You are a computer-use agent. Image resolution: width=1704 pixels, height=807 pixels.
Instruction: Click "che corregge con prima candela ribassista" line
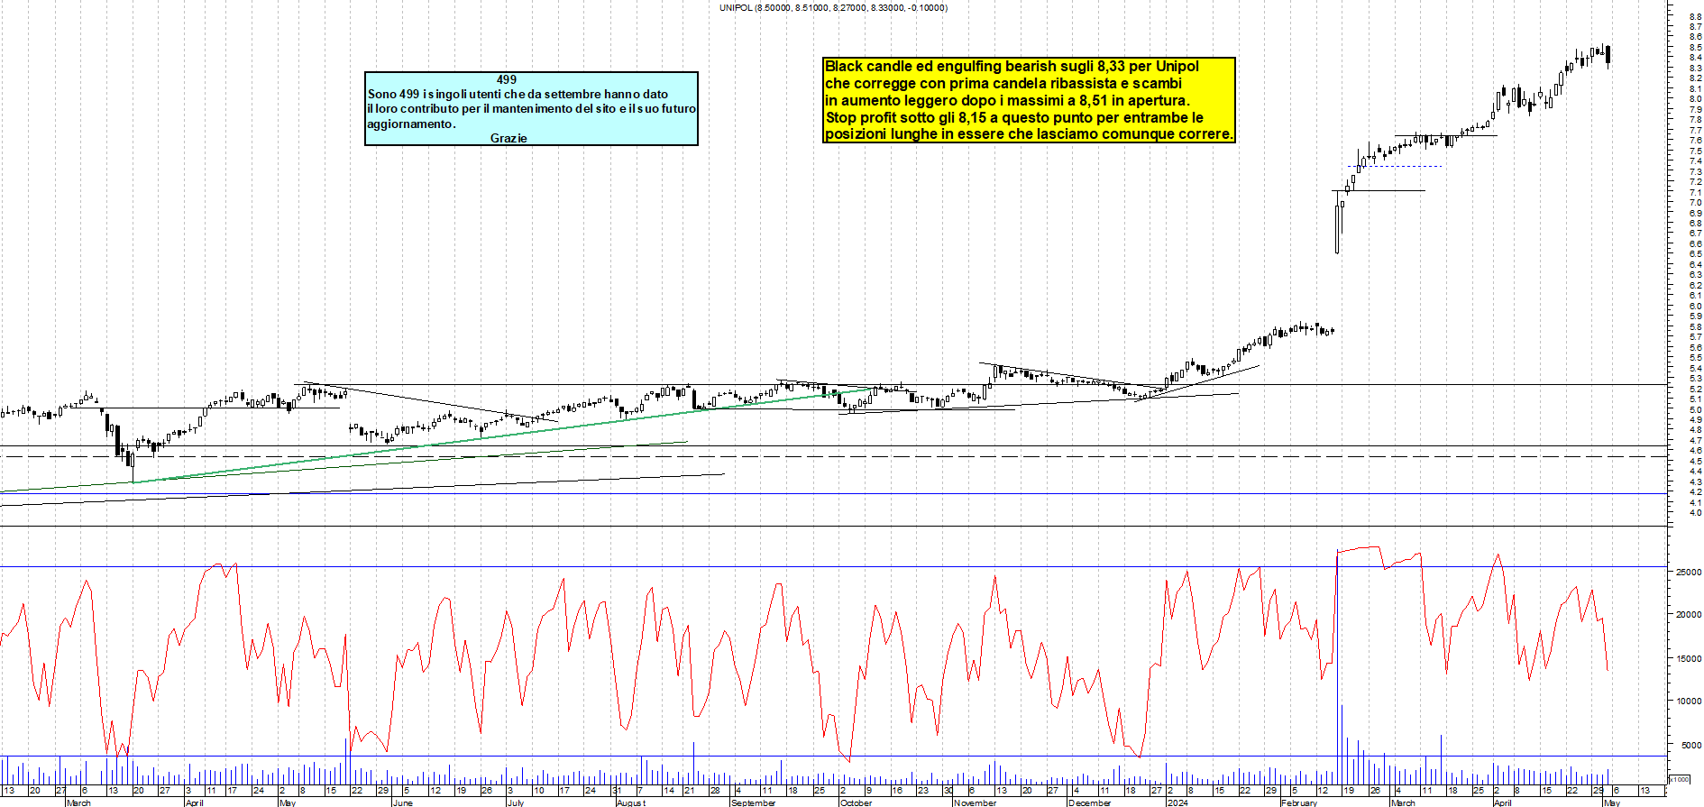click(x=1003, y=83)
